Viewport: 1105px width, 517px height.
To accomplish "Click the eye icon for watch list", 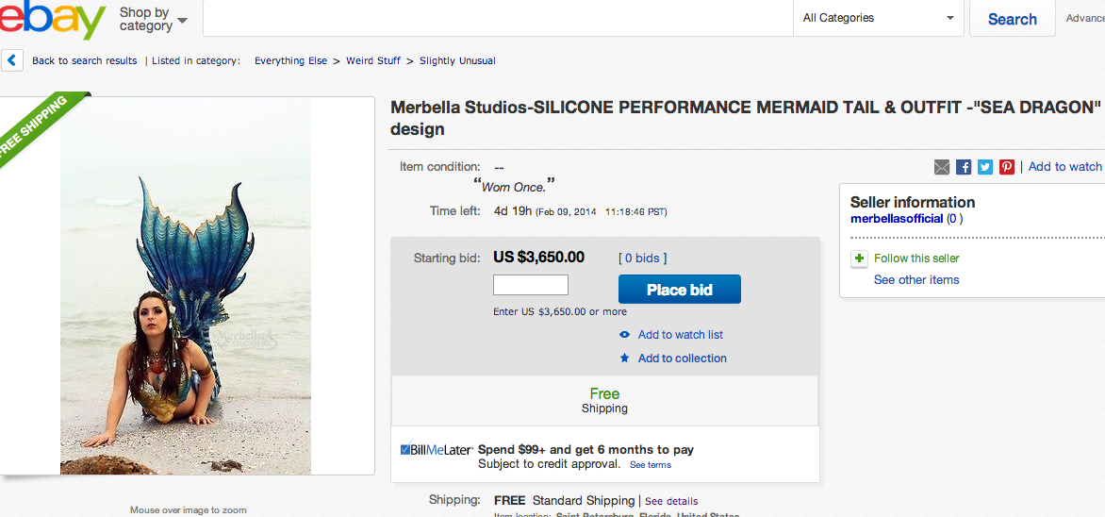I will coord(624,335).
